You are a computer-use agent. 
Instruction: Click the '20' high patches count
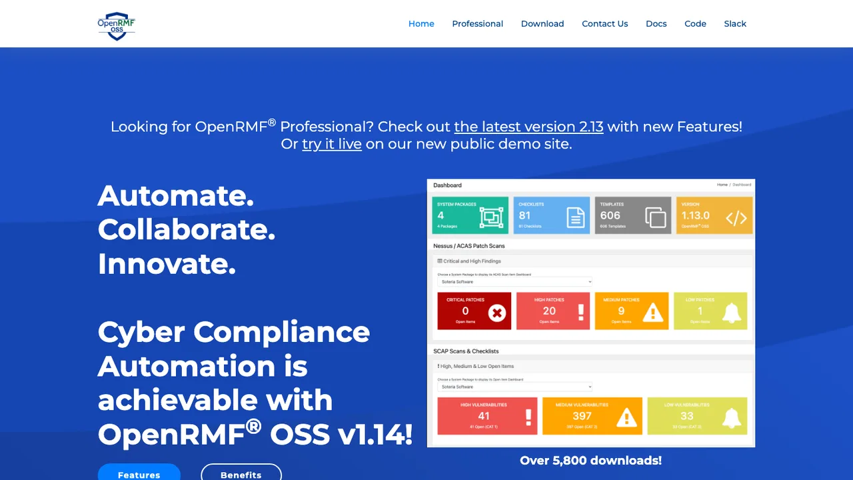pyautogui.click(x=549, y=311)
